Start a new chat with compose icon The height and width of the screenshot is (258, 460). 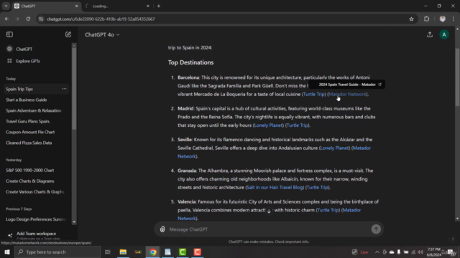point(68,34)
